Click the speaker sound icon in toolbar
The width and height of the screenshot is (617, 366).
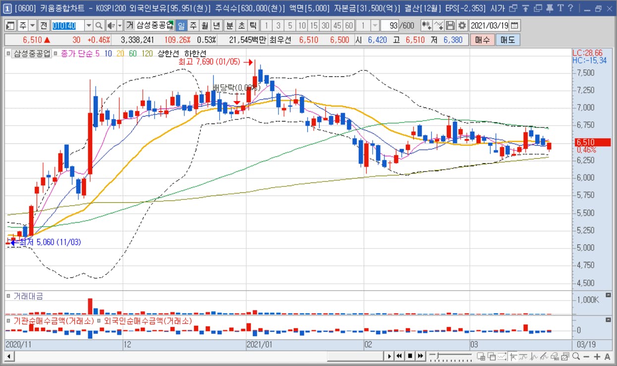point(111,25)
